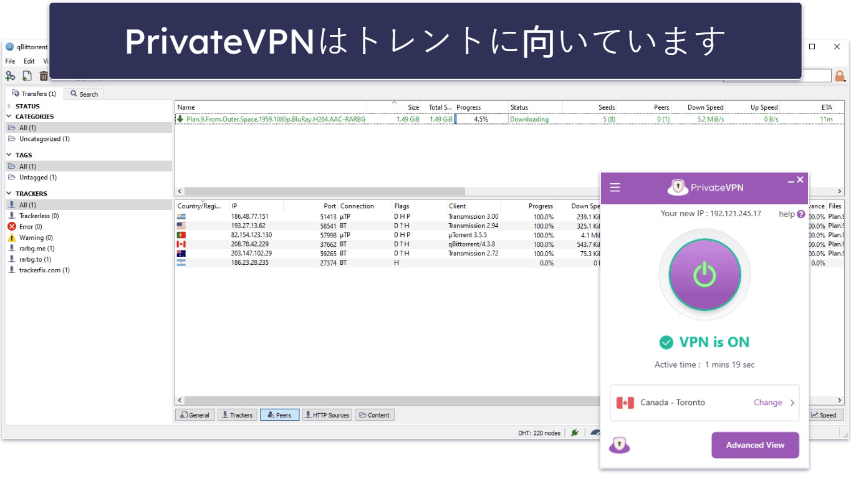
Task: Click the orange lock icon in qBittorrent toolbar
Action: [x=840, y=76]
